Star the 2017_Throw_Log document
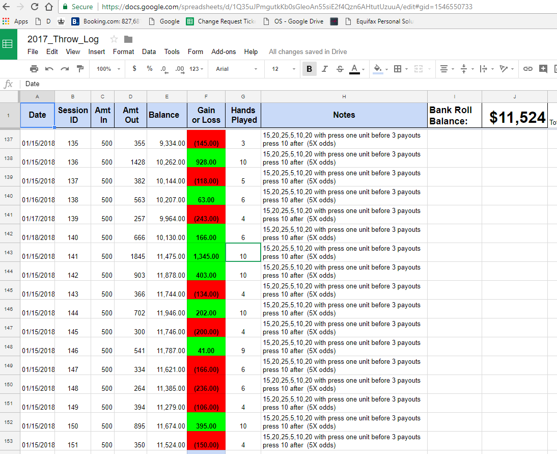The height and width of the screenshot is (454, 557). pos(114,39)
